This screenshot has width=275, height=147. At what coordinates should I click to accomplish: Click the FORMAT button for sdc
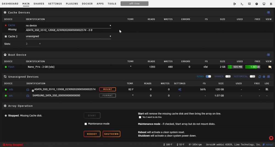point(108,96)
